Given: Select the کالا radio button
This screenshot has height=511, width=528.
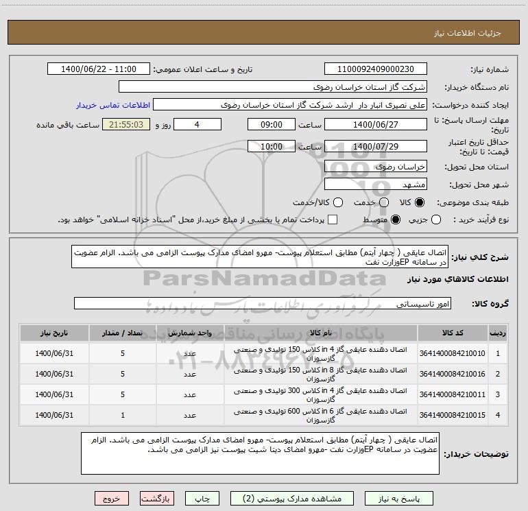Looking at the screenshot, I should tap(420, 202).
